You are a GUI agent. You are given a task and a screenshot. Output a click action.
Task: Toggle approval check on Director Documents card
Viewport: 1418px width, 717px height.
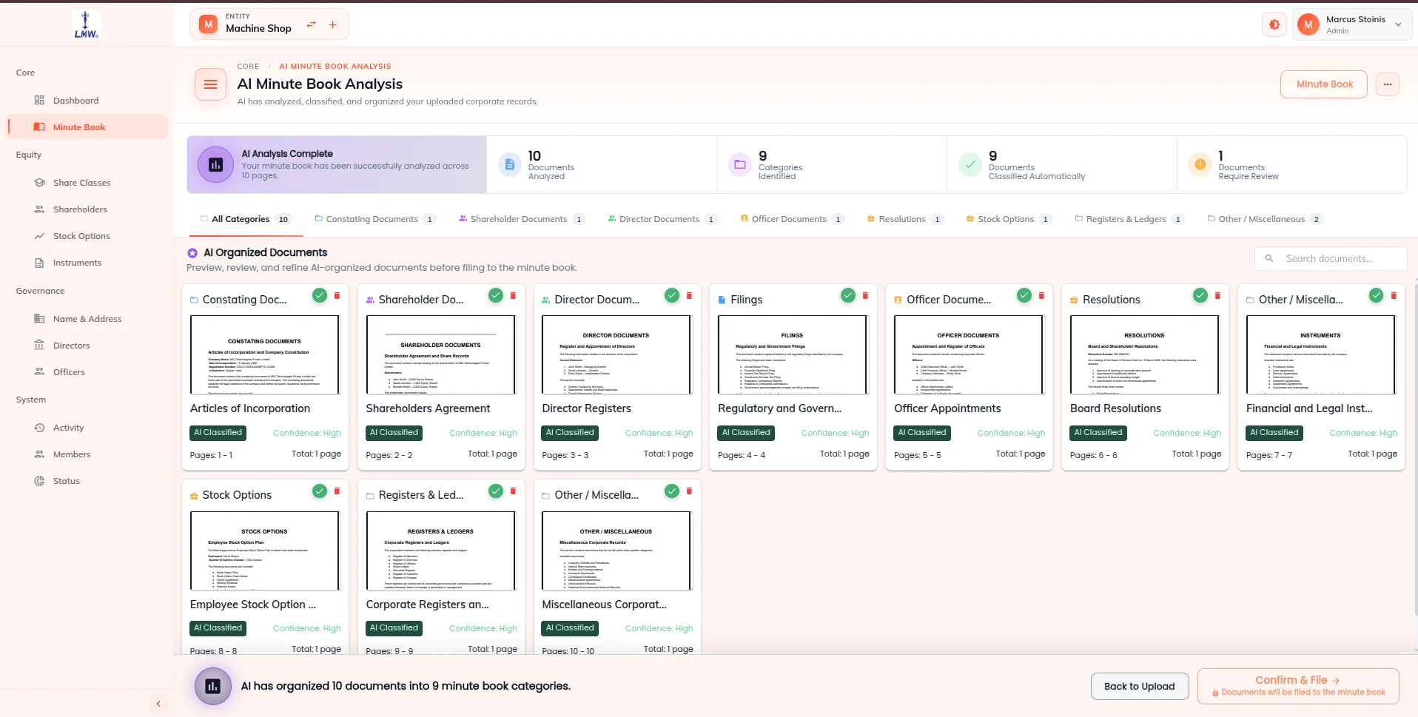pos(672,296)
